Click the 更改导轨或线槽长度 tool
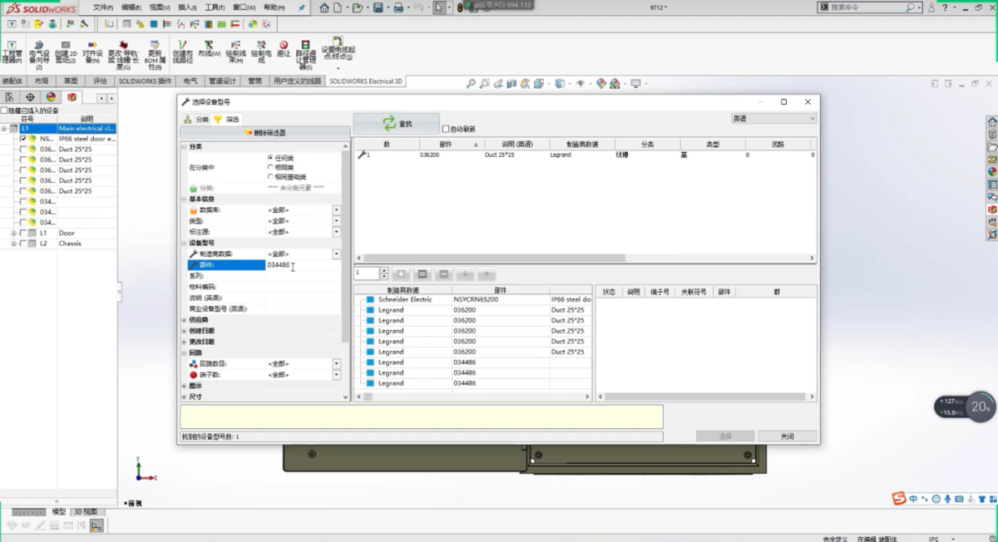Image resolution: width=998 pixels, height=542 pixels. coord(124,54)
